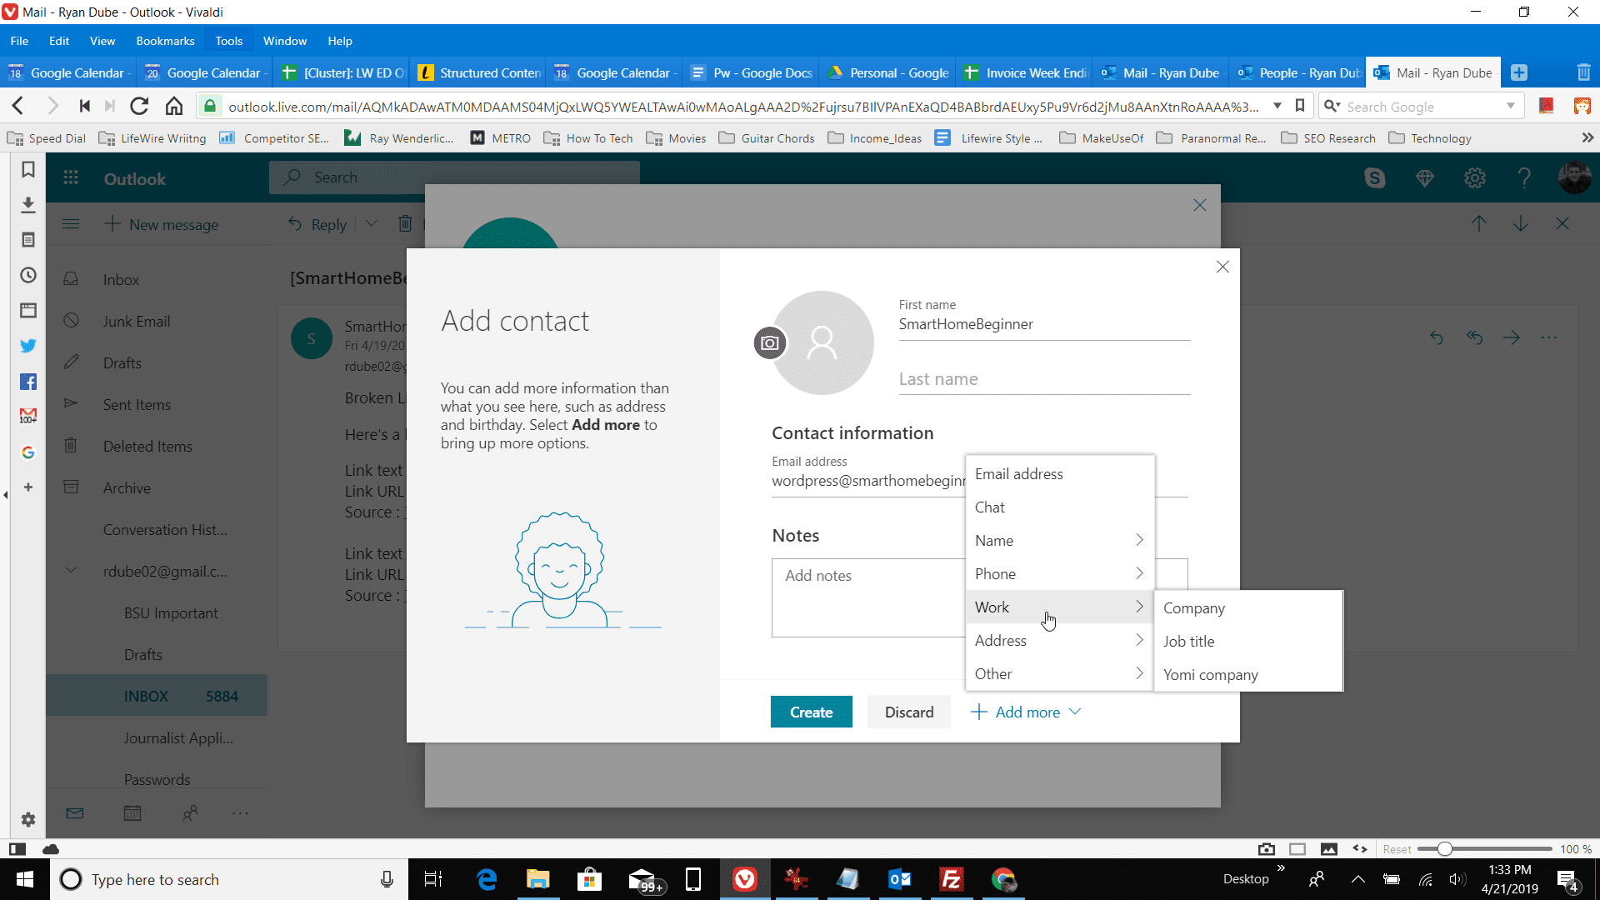The image size is (1600, 900).
Task: Select Email address from dropdown menu
Action: pyautogui.click(x=1018, y=473)
